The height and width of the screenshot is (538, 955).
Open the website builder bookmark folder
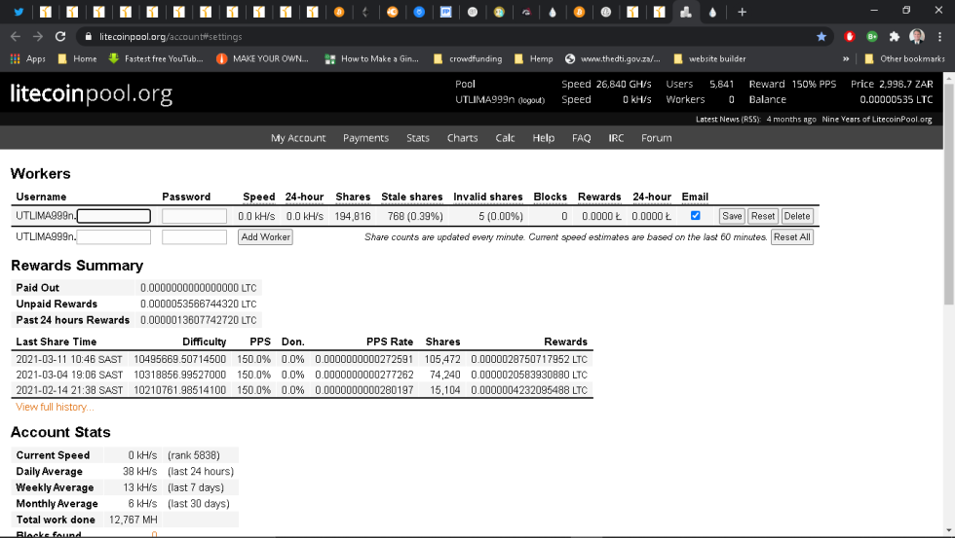tap(709, 59)
